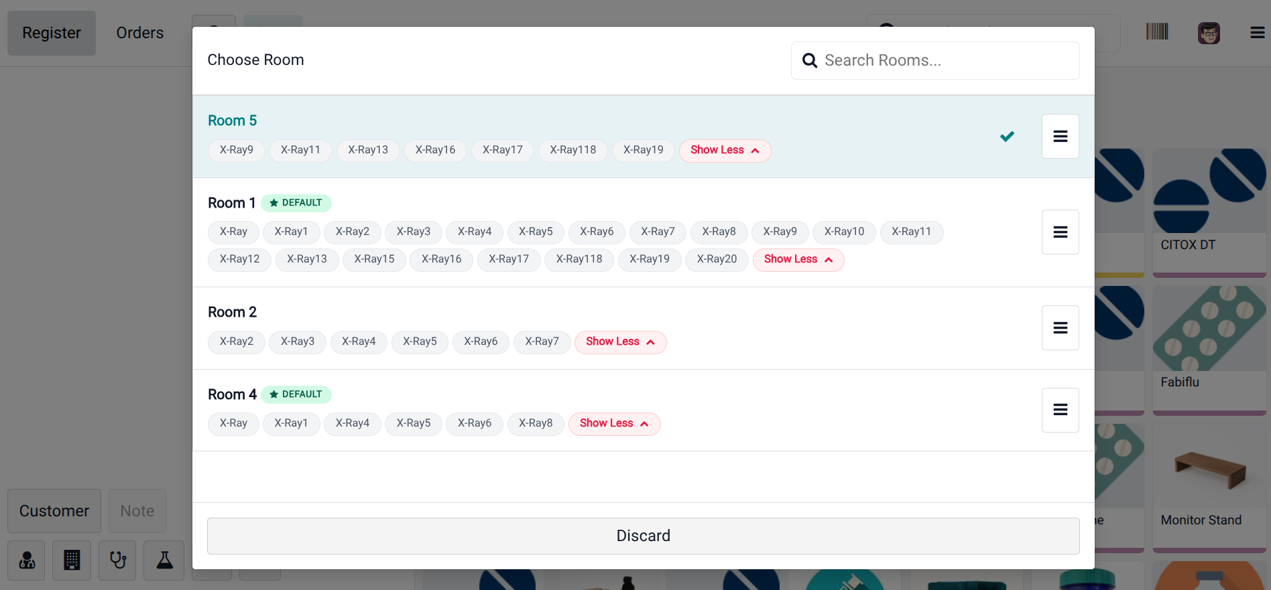Select Room 4 from the list
The width and height of the screenshot is (1271, 590).
pos(232,394)
